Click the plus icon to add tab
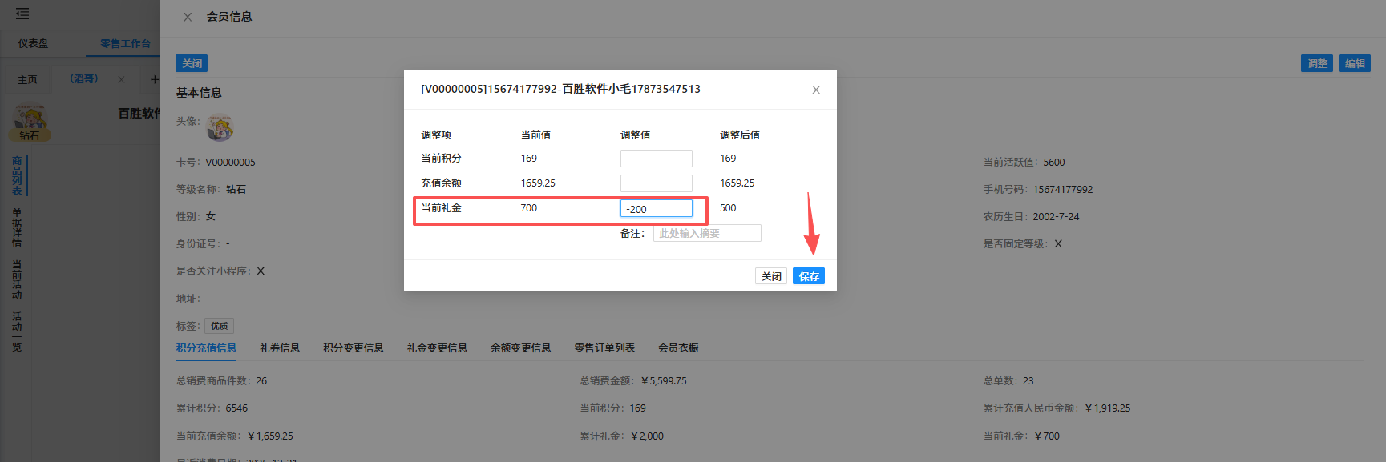Screen dimensions: 1386x462 click(154, 79)
